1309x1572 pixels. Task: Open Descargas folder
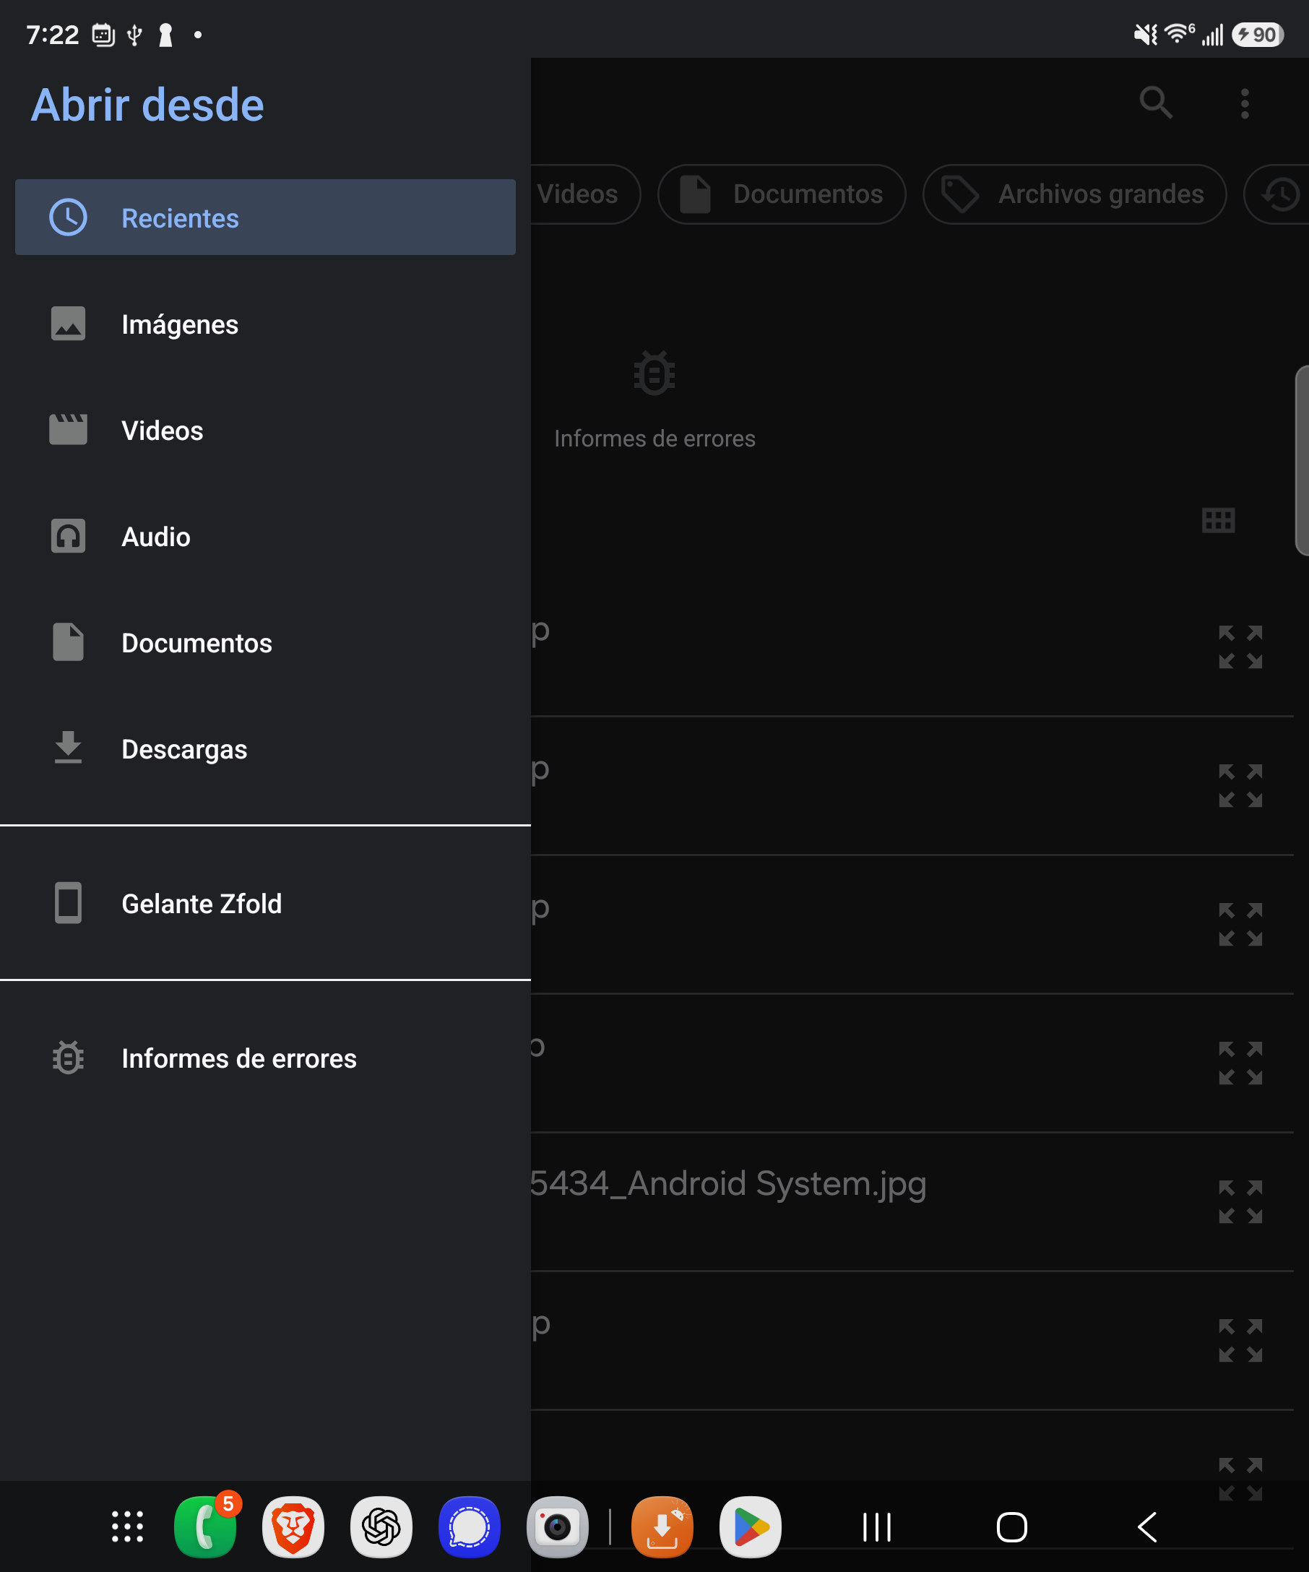[x=265, y=749]
